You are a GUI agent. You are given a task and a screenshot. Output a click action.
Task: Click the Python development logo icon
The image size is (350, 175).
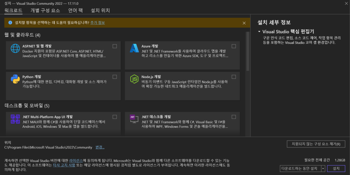point(15,79)
